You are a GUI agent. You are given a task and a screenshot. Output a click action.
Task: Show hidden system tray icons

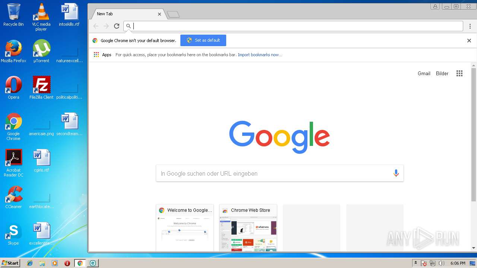[x=416, y=263]
